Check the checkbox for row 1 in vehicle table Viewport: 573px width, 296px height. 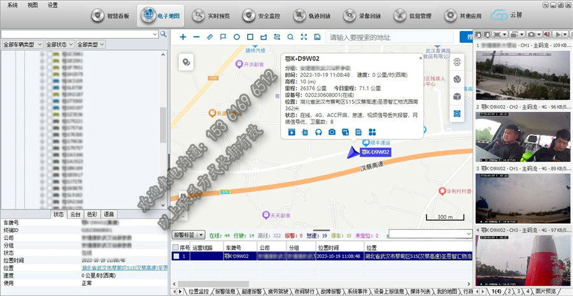176,256
